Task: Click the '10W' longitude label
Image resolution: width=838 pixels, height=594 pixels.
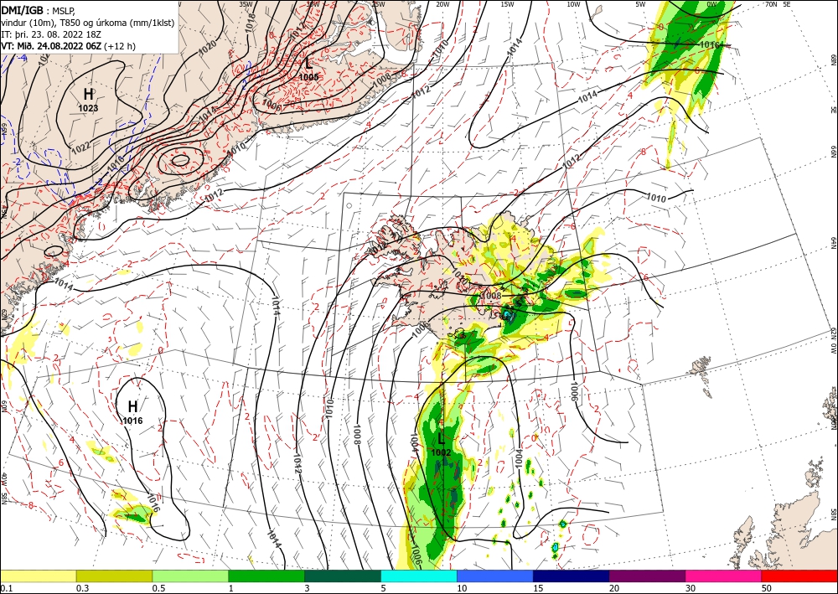Action: (573, 3)
